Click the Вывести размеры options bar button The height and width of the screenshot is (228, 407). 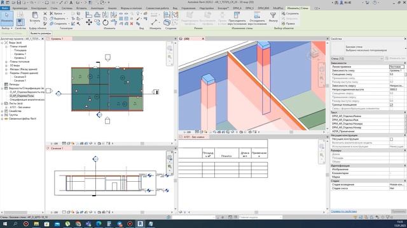pyautogui.click(x=41, y=34)
